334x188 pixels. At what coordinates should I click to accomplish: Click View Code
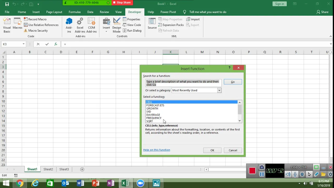click(x=132, y=25)
